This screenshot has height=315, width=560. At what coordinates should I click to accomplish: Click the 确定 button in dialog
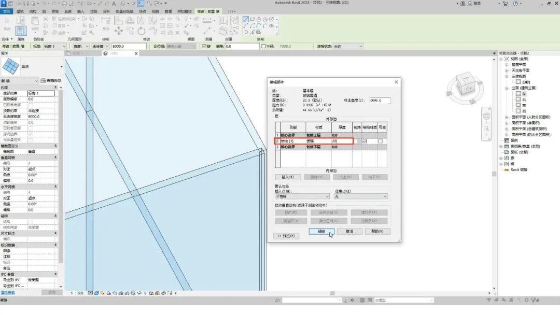point(321,231)
